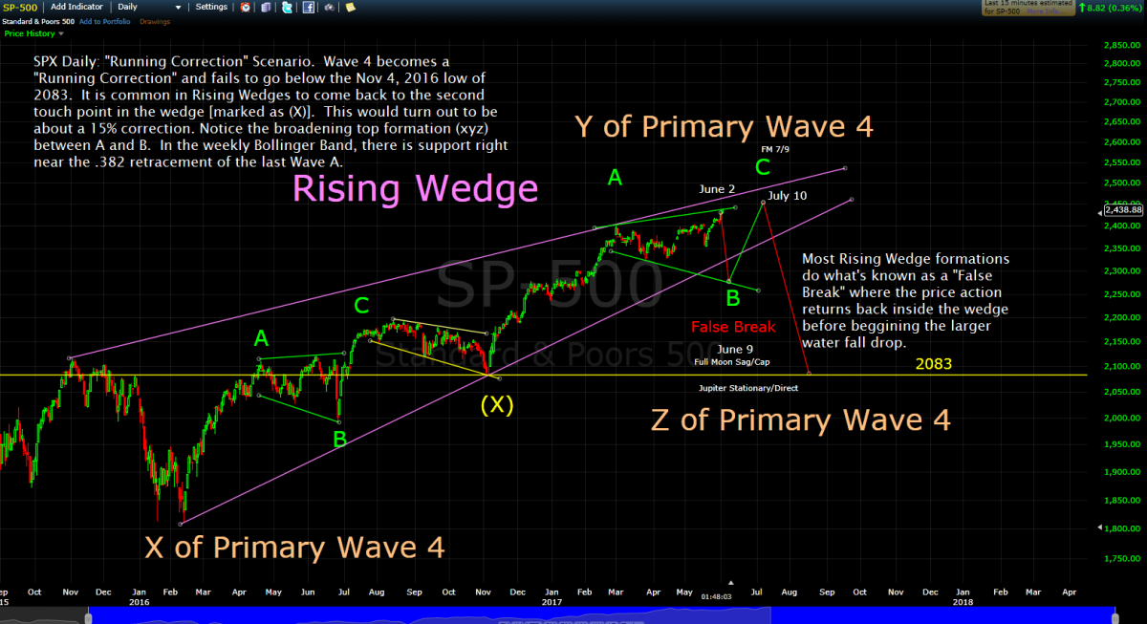Click the blue time range scrollbar

coord(602,615)
